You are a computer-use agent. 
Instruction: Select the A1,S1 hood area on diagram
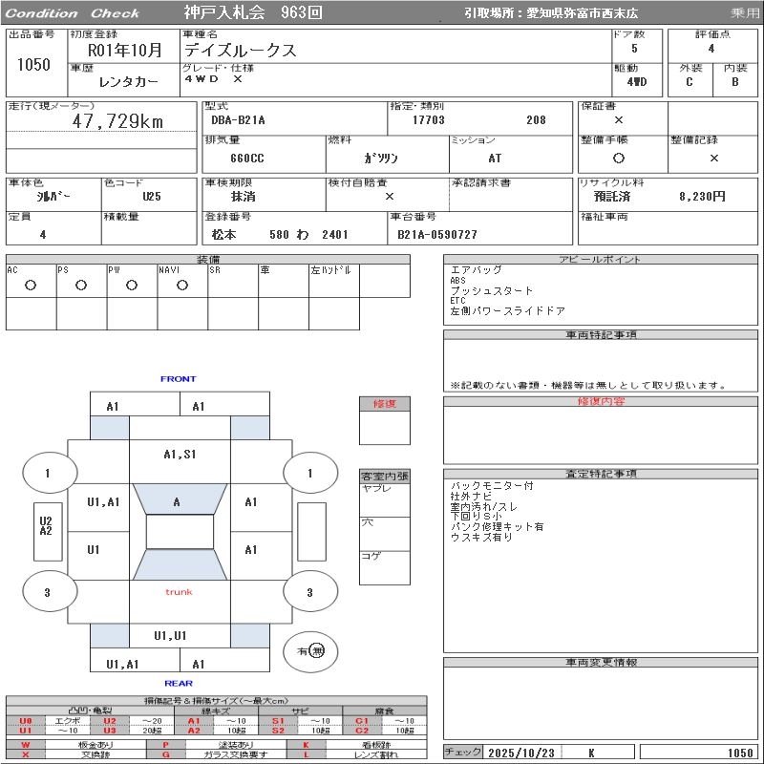[x=180, y=455]
